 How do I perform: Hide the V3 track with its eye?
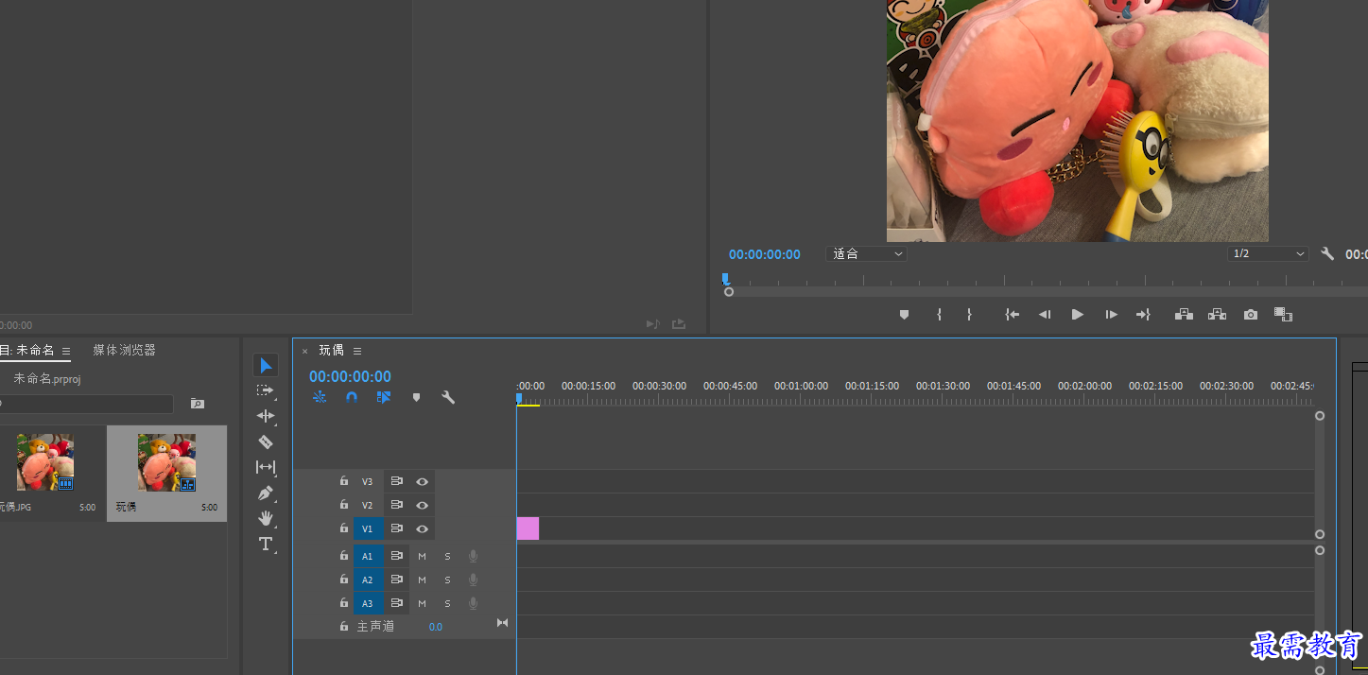[x=422, y=482]
